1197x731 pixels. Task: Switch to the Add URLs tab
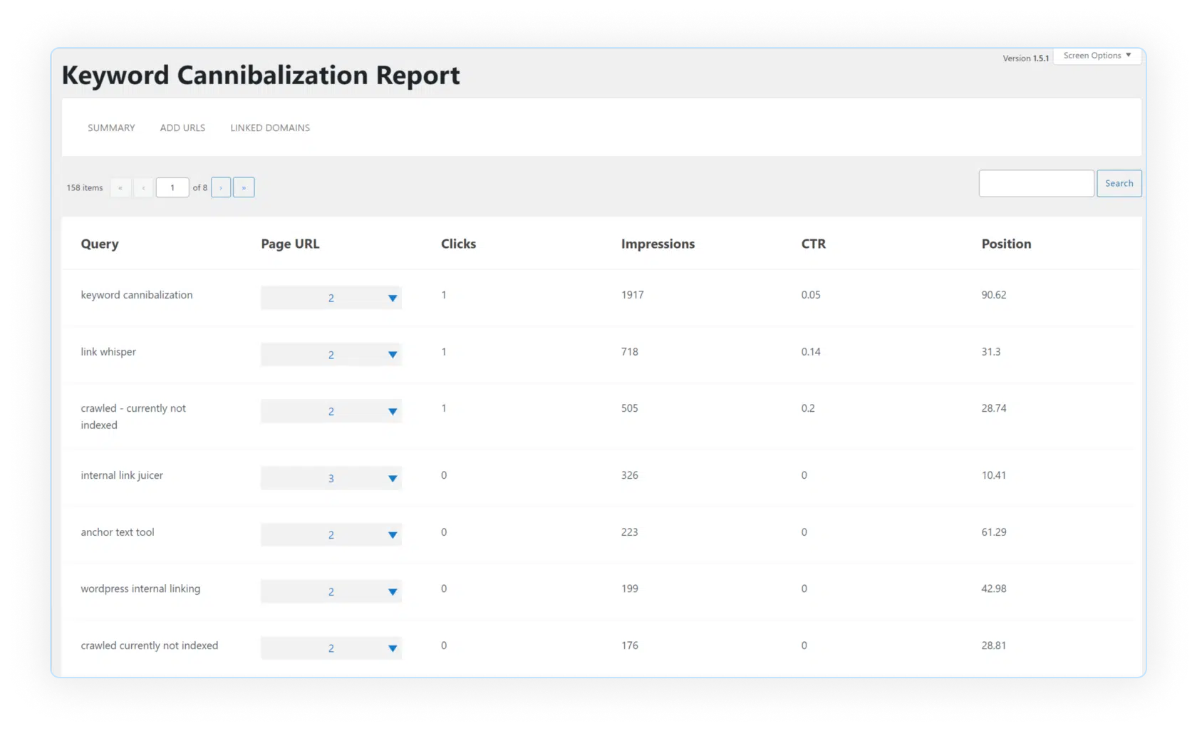(182, 128)
